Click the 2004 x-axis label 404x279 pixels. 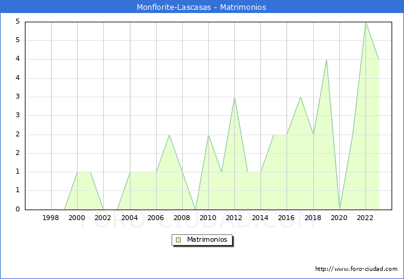pos(129,218)
